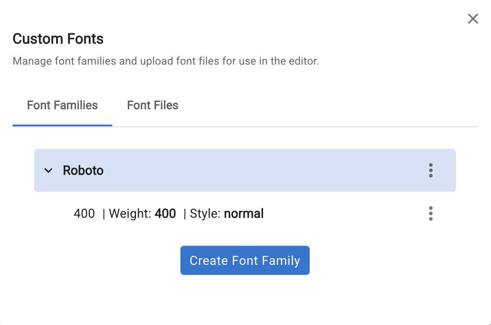491x325 pixels.
Task: Click the bold Weight 400 value
Action: coord(165,214)
